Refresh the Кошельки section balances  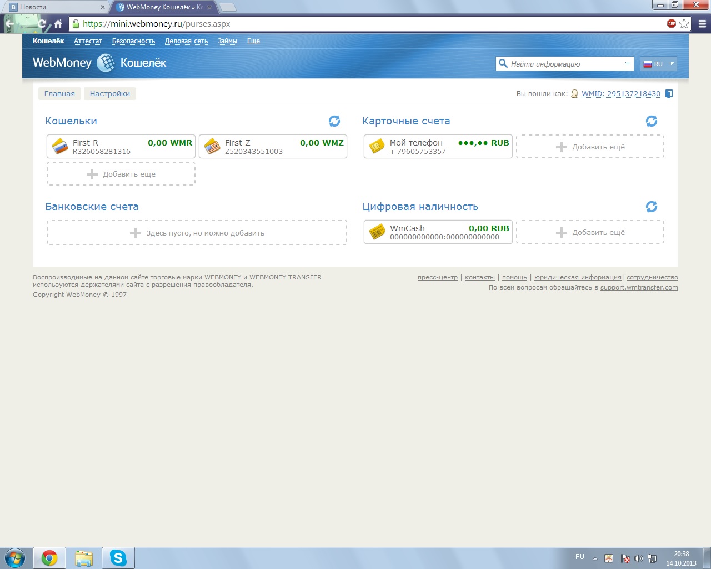pos(334,121)
